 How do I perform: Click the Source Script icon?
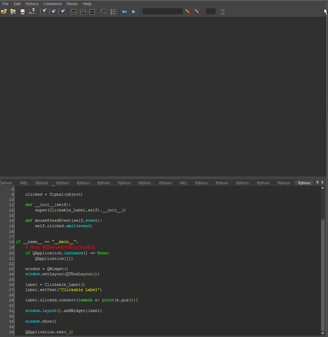pyautogui.click(x=13, y=12)
